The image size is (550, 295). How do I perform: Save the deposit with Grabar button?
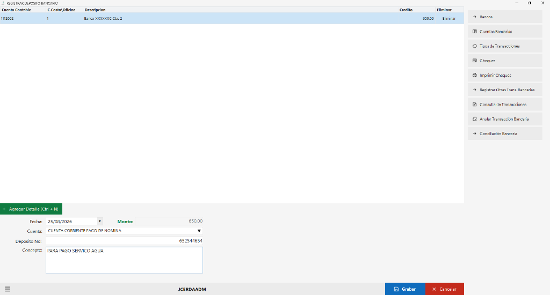(x=405, y=289)
